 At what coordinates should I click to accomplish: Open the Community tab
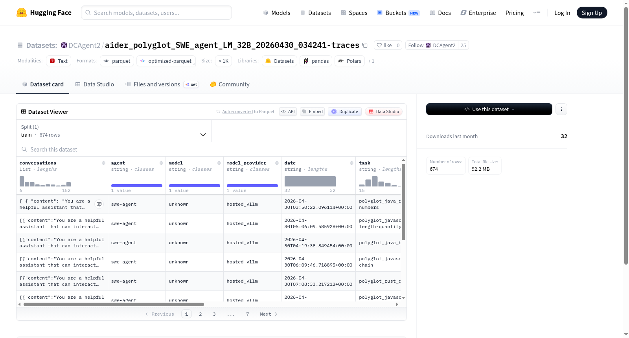coord(230,84)
